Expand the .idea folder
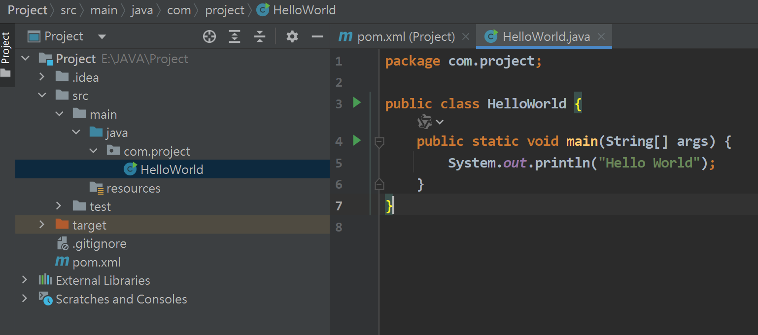Viewport: 758px width, 335px height. (x=42, y=77)
